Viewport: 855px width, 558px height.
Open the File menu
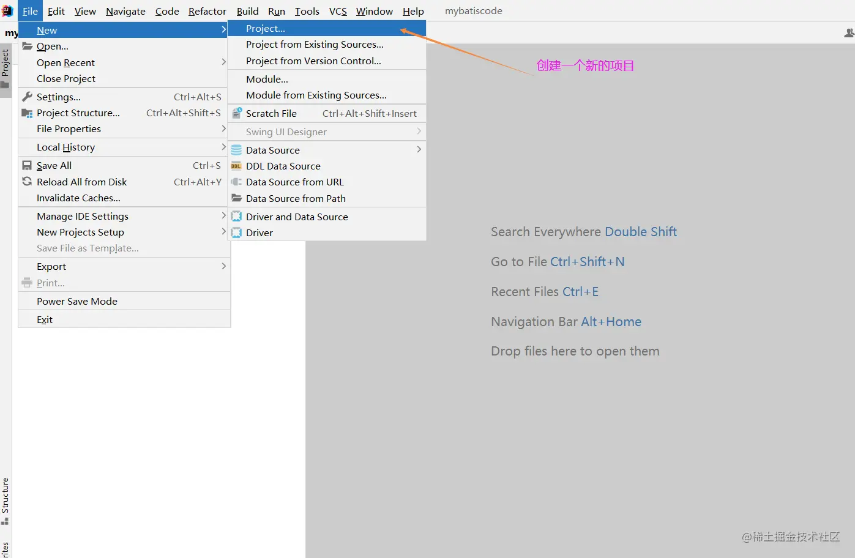(x=30, y=11)
